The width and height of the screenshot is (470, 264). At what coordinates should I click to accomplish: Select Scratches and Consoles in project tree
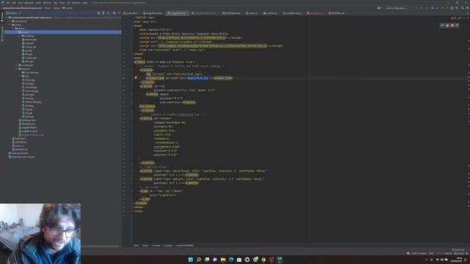click(21, 157)
